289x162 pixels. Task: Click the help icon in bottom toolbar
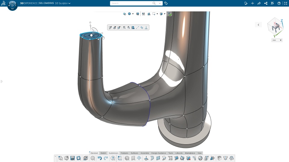click(x=113, y=158)
